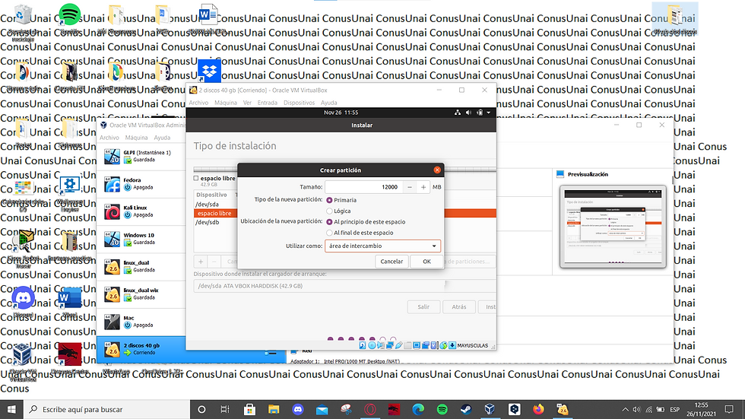Open Dispositivos menu in VM window
The width and height of the screenshot is (745, 419).
(300, 103)
